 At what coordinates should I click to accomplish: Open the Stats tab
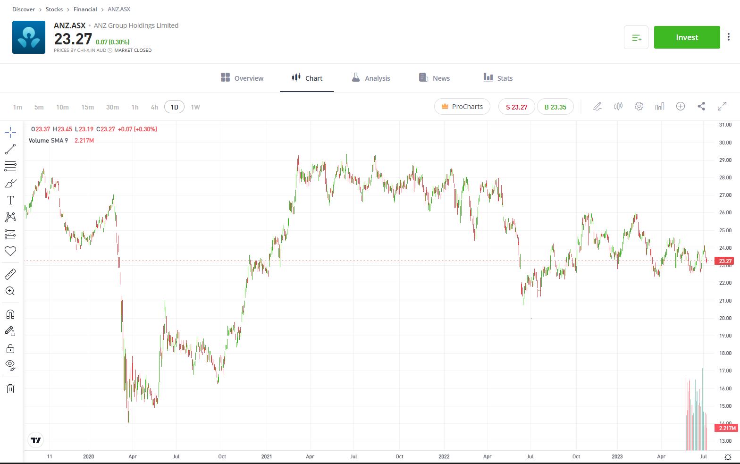pyautogui.click(x=498, y=78)
